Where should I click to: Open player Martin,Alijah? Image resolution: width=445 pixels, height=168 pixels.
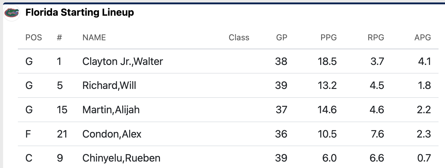point(111,110)
